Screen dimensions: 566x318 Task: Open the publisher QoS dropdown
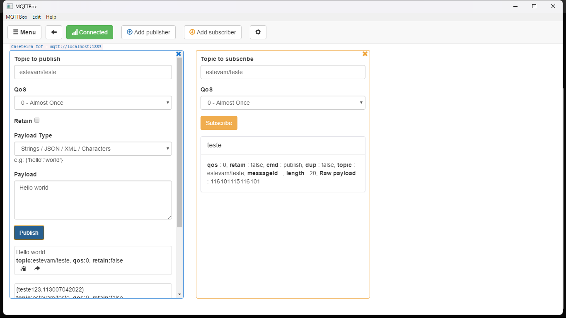tap(93, 103)
